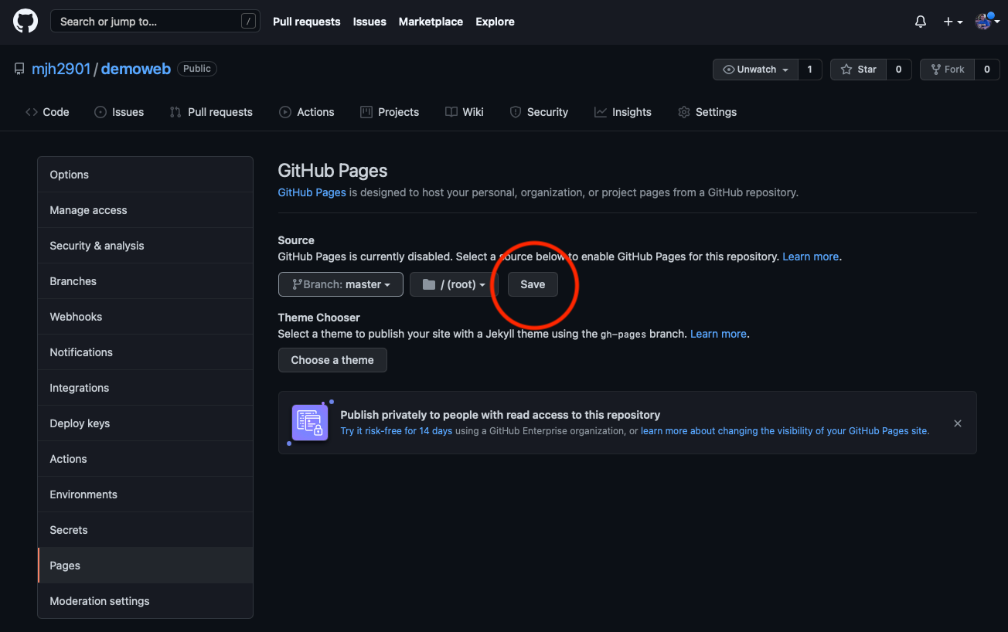Viewport: 1008px width, 632px height.
Task: Dismiss the Publish privately banner
Action: [958, 423]
